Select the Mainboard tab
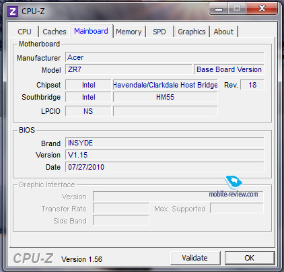 tap(92, 31)
